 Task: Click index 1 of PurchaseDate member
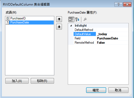pos(7,22)
